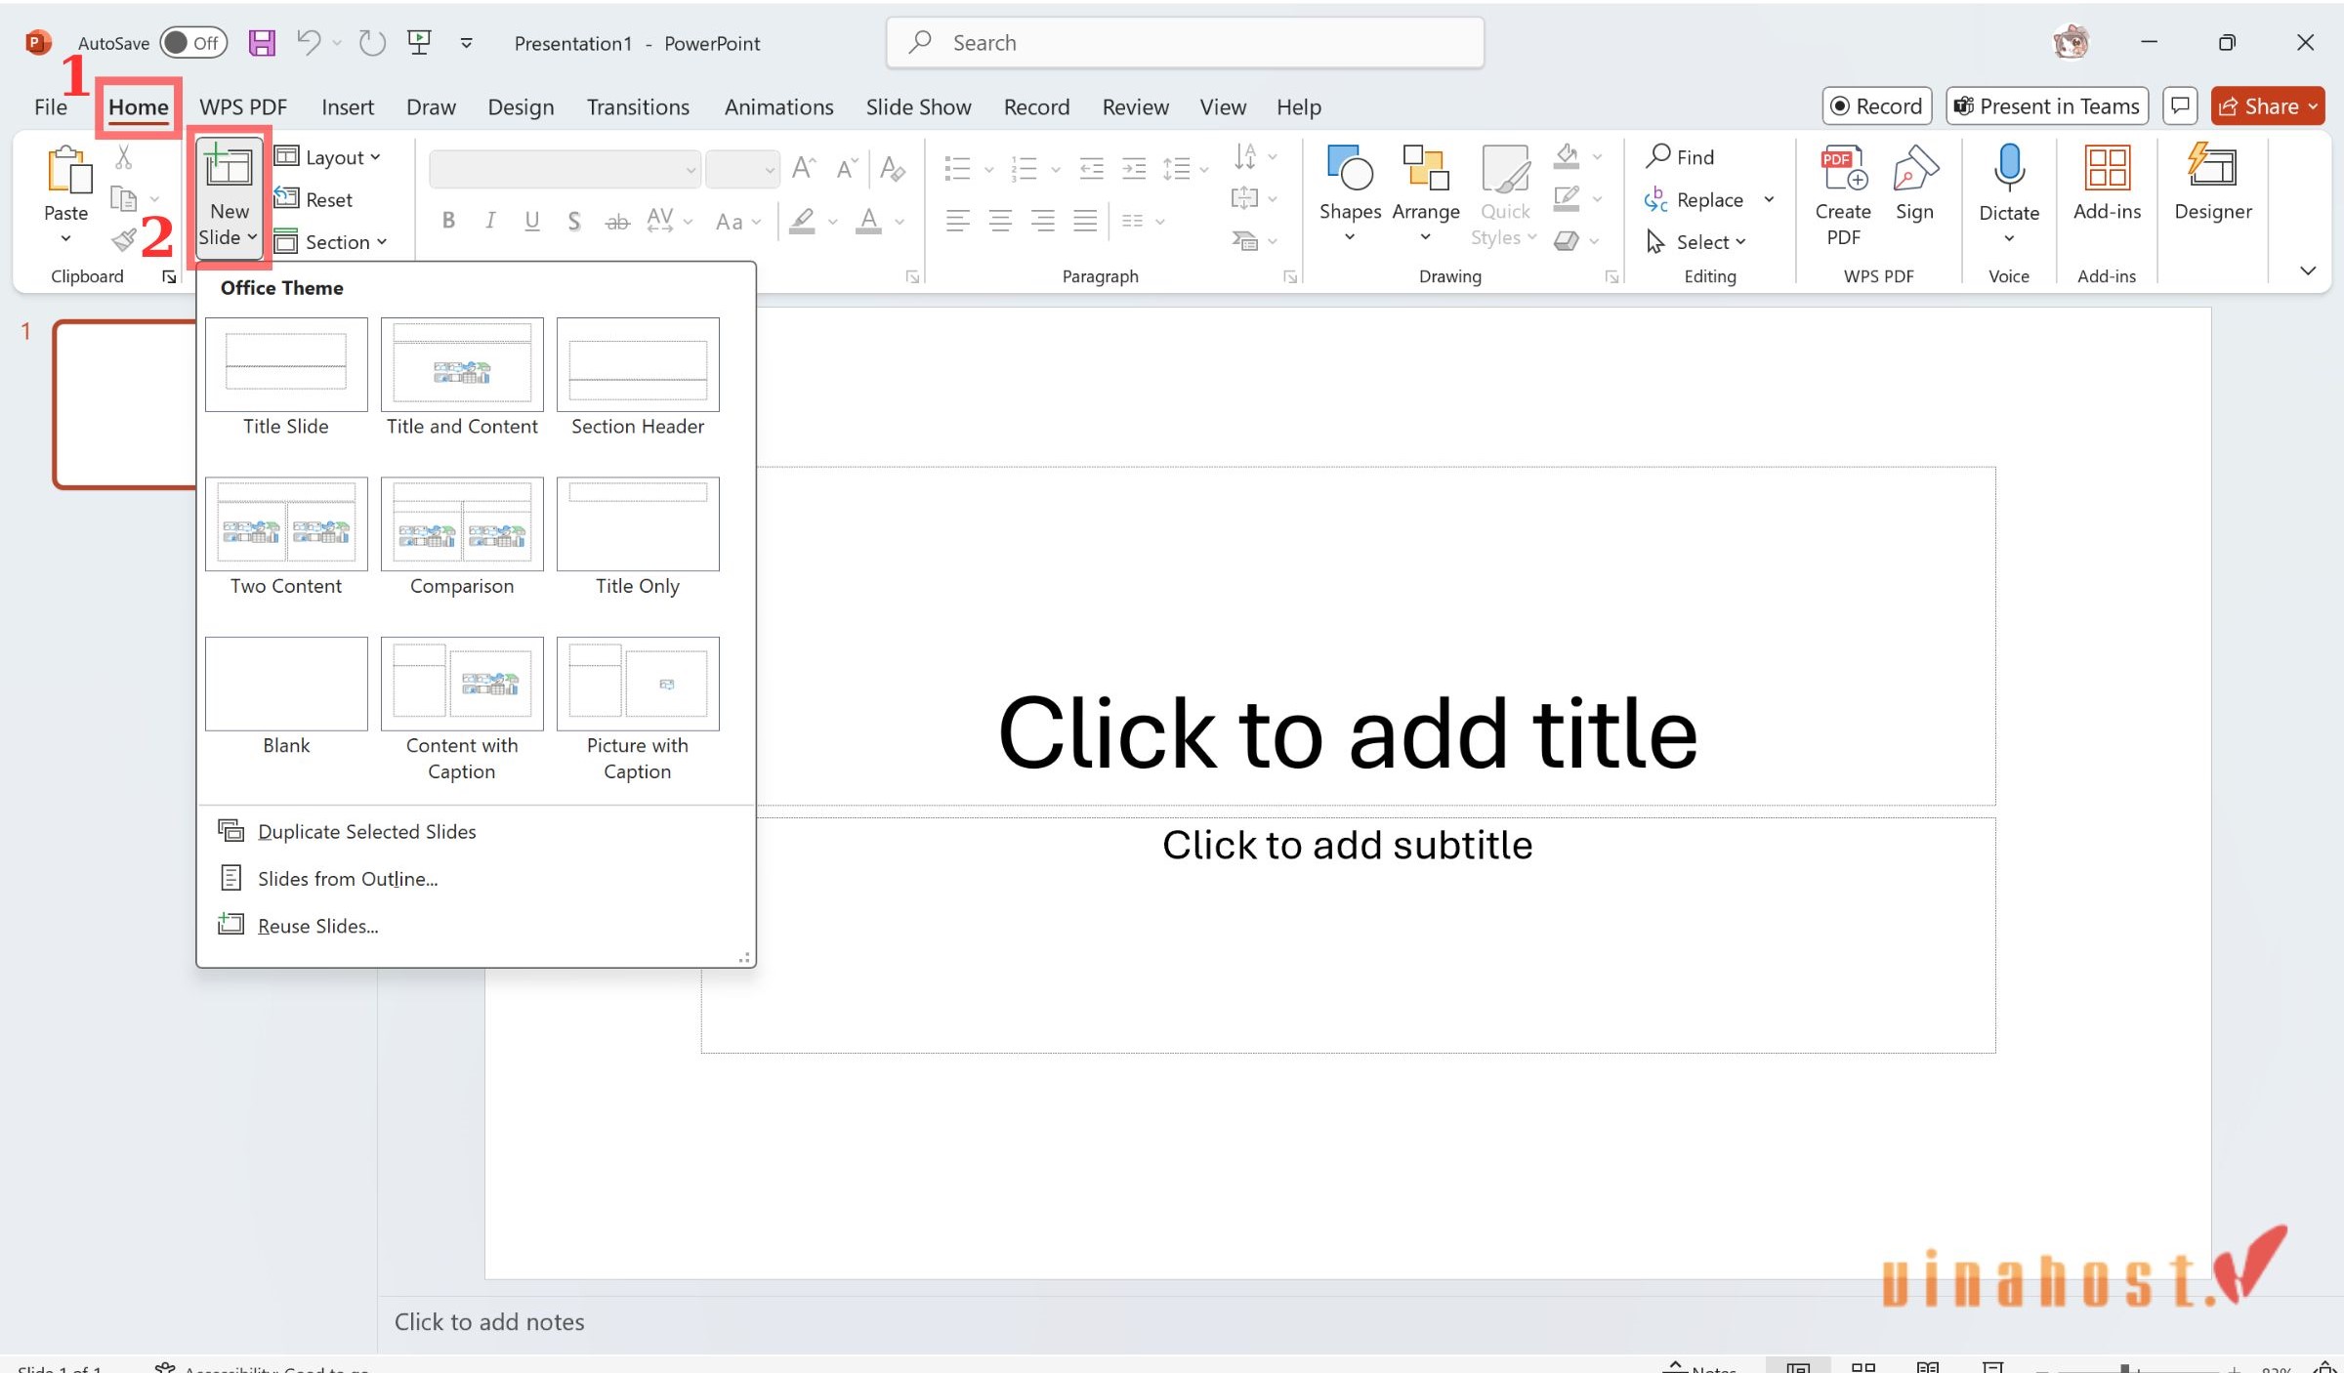2344x1373 pixels.
Task: Open Change Case Aa dropdown
Action: tap(737, 221)
